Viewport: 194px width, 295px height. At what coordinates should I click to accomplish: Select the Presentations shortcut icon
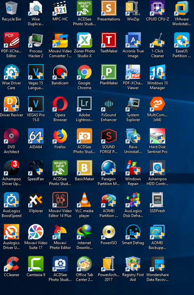[x=109, y=8]
